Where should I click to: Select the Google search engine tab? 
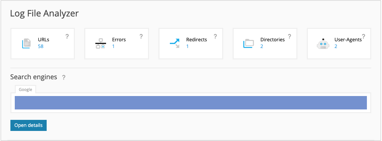pyautogui.click(x=26, y=89)
